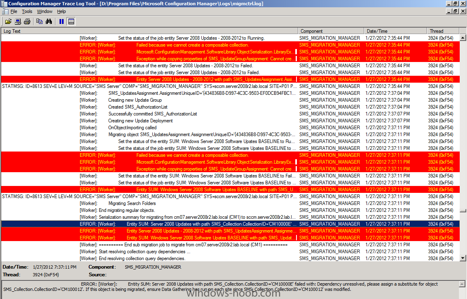Select 'SMS_UpdatesAssignment.AssignmentUniqueID' row at 7:37:04
The height and width of the screenshot is (299, 467).
[x=230, y=93]
